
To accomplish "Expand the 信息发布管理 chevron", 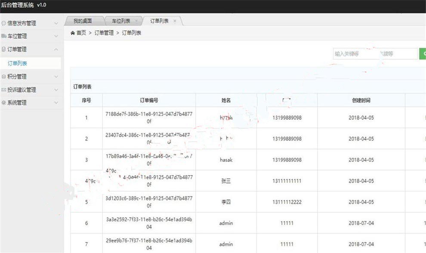I will pyautogui.click(x=56, y=24).
